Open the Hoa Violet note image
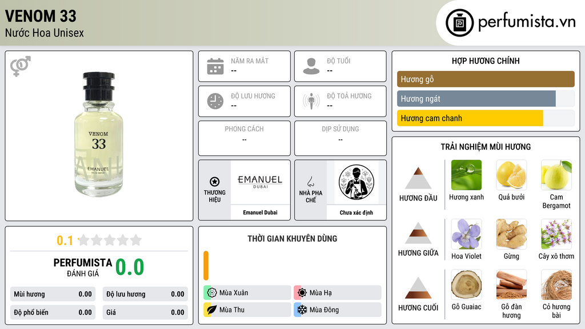Image resolution: width=585 pixels, height=329 pixels. 466,234
